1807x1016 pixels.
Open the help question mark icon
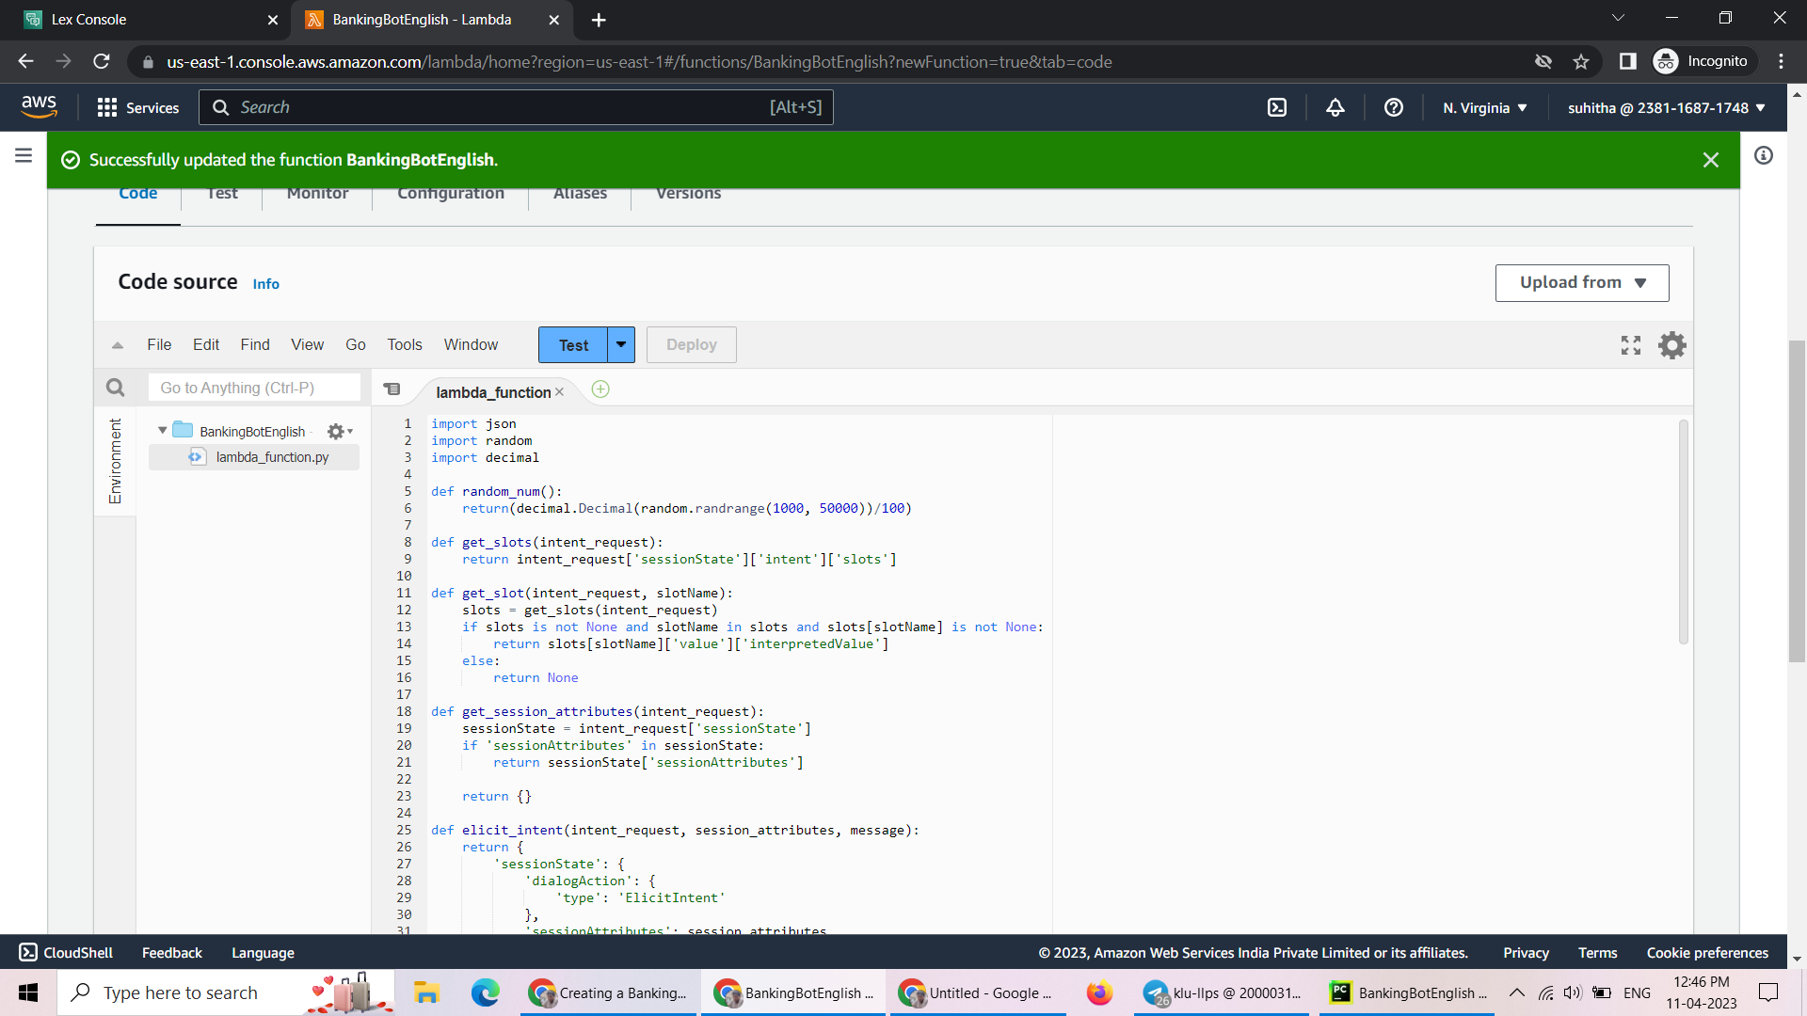click(x=1394, y=107)
